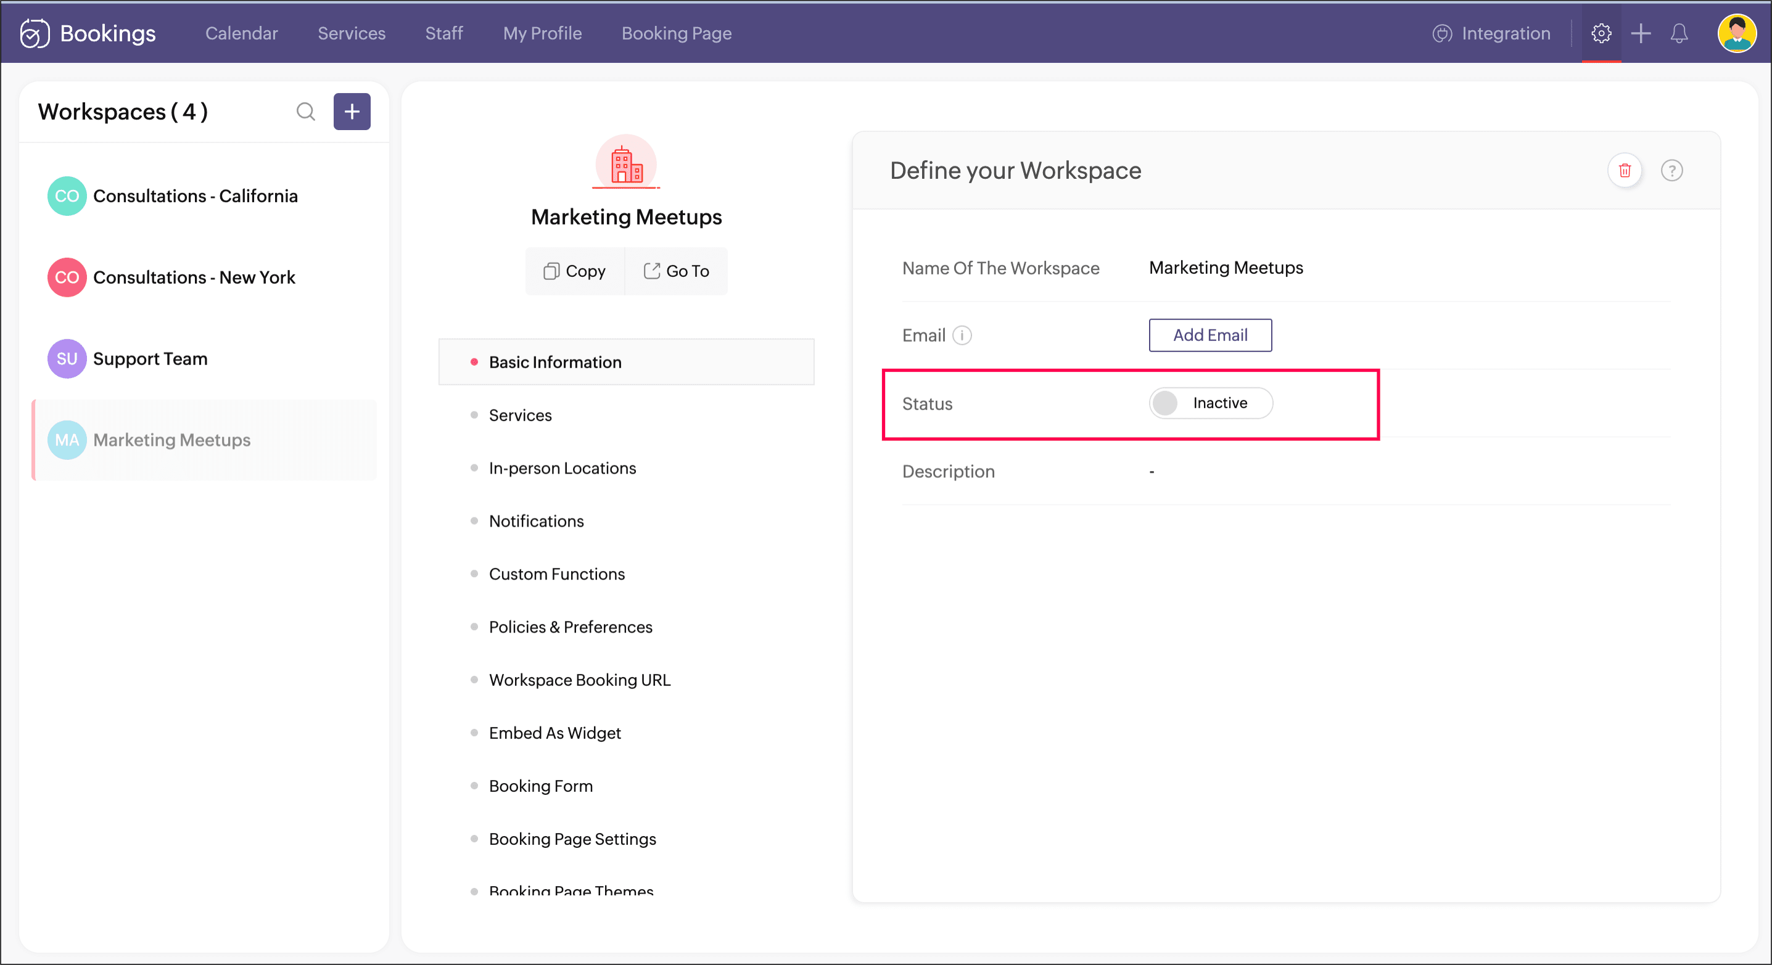Open the Services tab in top navigation
This screenshot has width=1772, height=965.
(352, 33)
